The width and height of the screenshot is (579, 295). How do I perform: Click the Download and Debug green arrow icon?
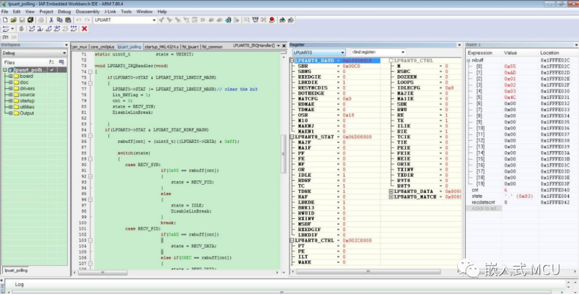coord(283,20)
